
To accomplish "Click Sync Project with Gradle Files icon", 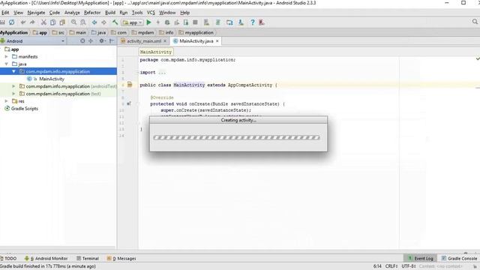I will [x=218, y=22].
